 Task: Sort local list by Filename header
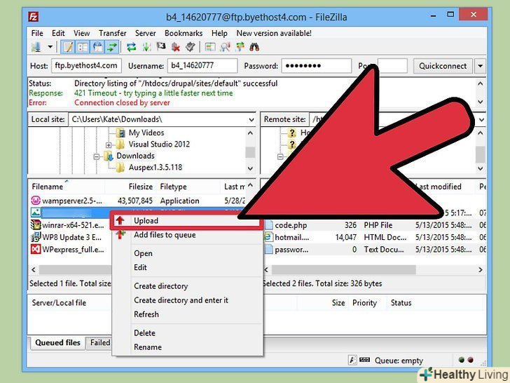(x=67, y=187)
